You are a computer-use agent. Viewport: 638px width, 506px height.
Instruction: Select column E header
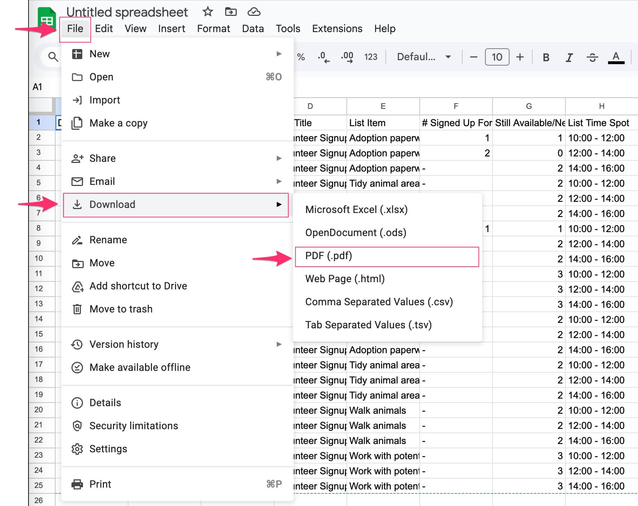coord(383,106)
